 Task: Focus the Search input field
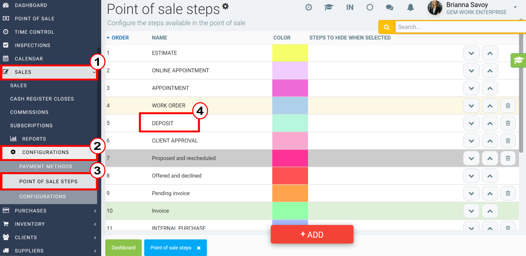pyautogui.click(x=460, y=27)
